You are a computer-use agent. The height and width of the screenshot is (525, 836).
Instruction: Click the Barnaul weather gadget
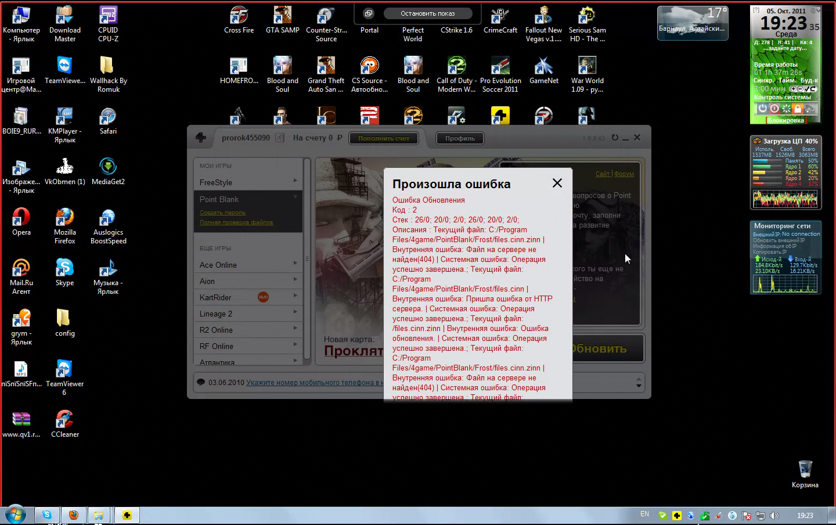pyautogui.click(x=692, y=23)
